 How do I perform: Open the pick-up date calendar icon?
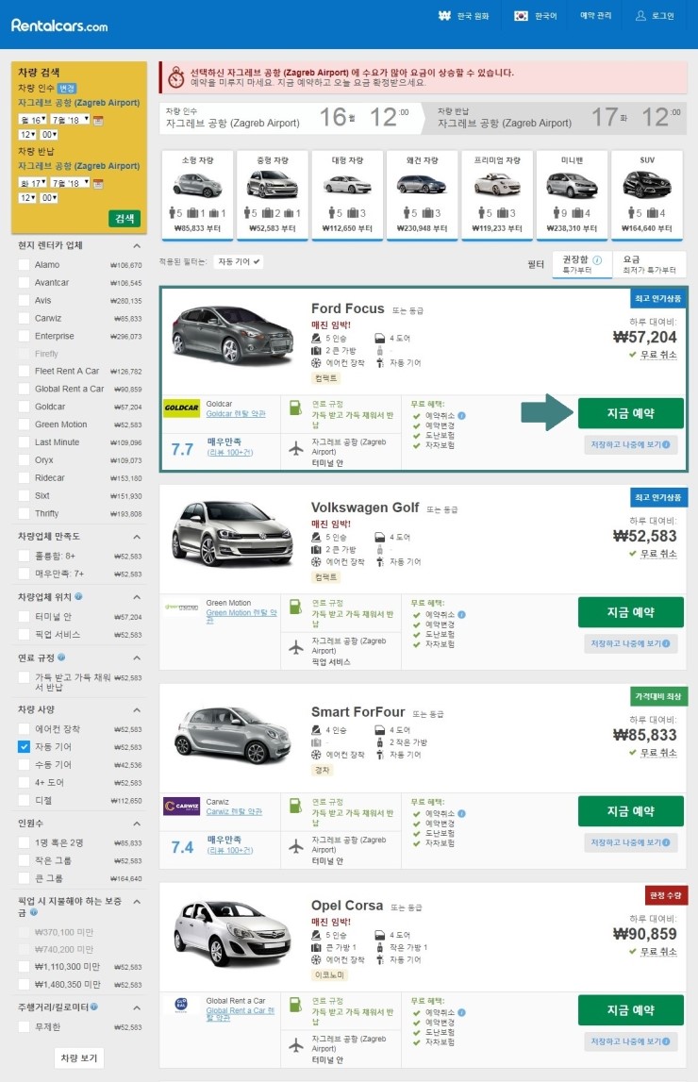pos(98,120)
